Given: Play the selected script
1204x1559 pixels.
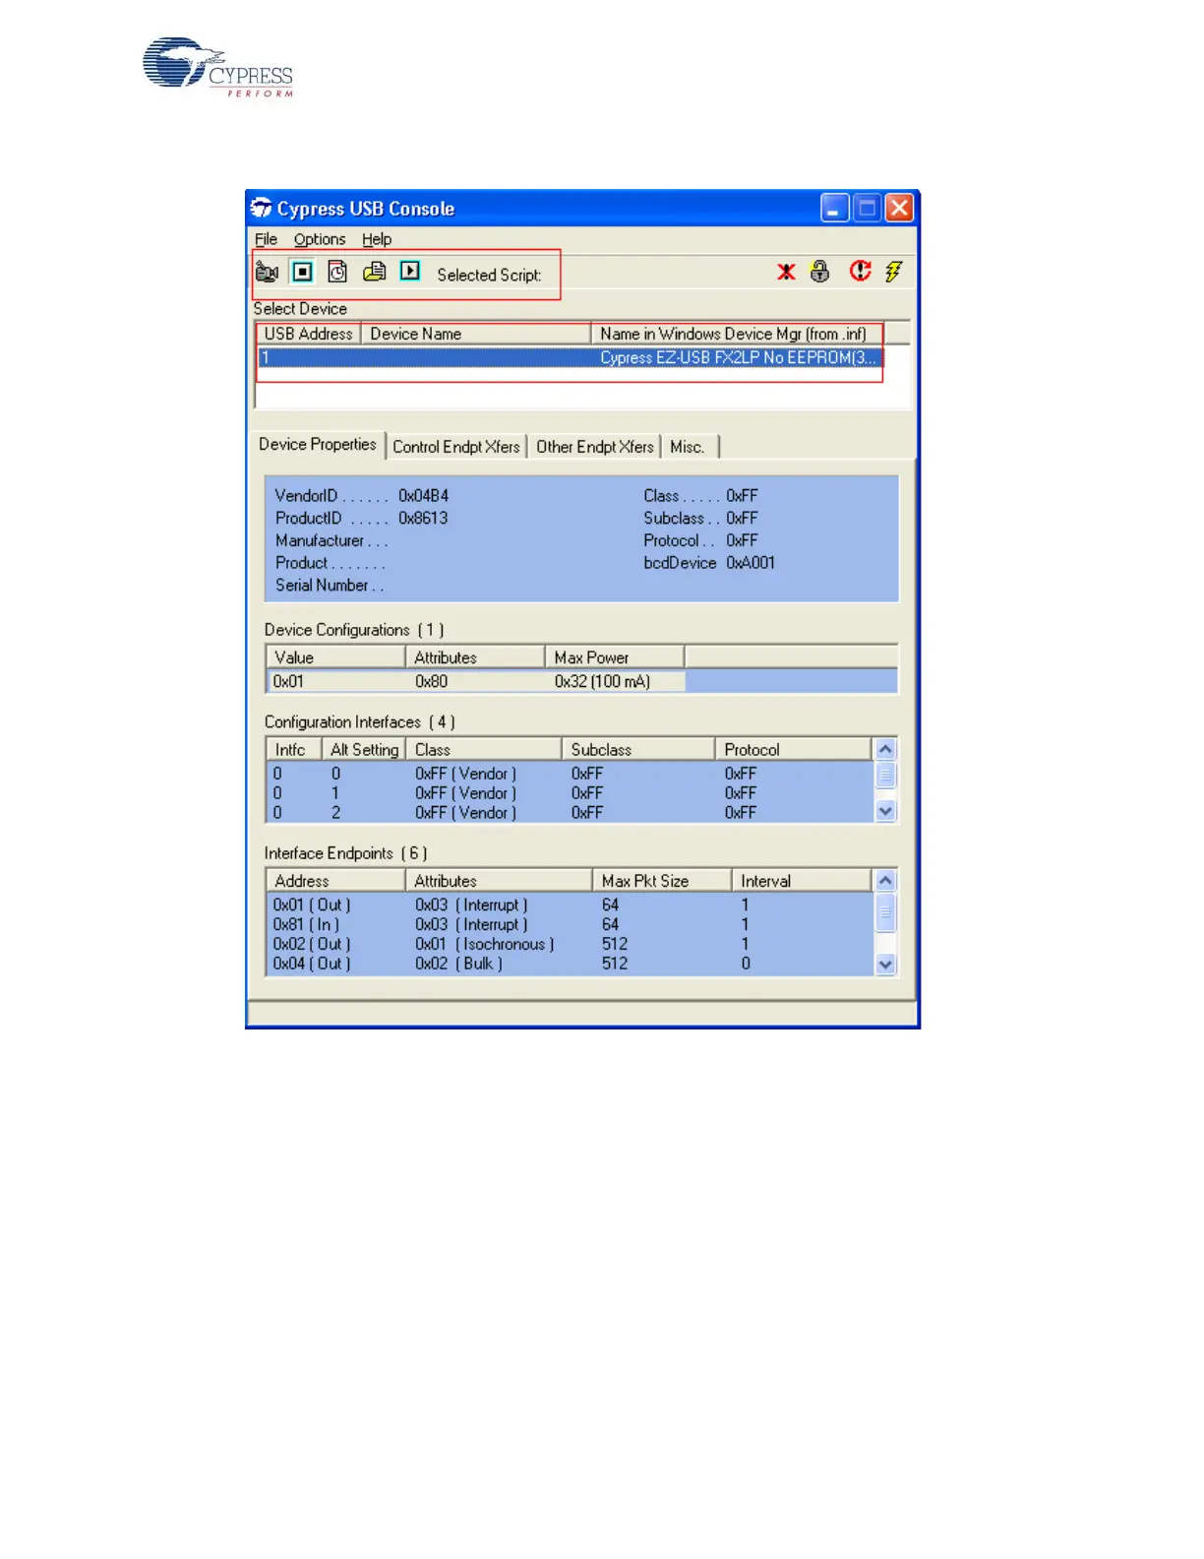Looking at the screenshot, I should [410, 272].
